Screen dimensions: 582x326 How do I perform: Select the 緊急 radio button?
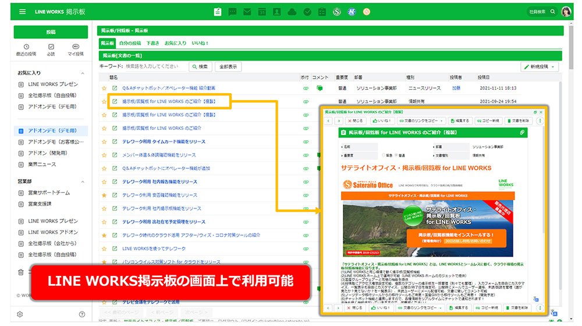384,155
